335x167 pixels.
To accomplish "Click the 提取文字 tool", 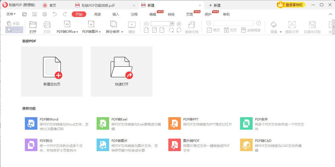I will pyautogui.click(x=292, y=27).
